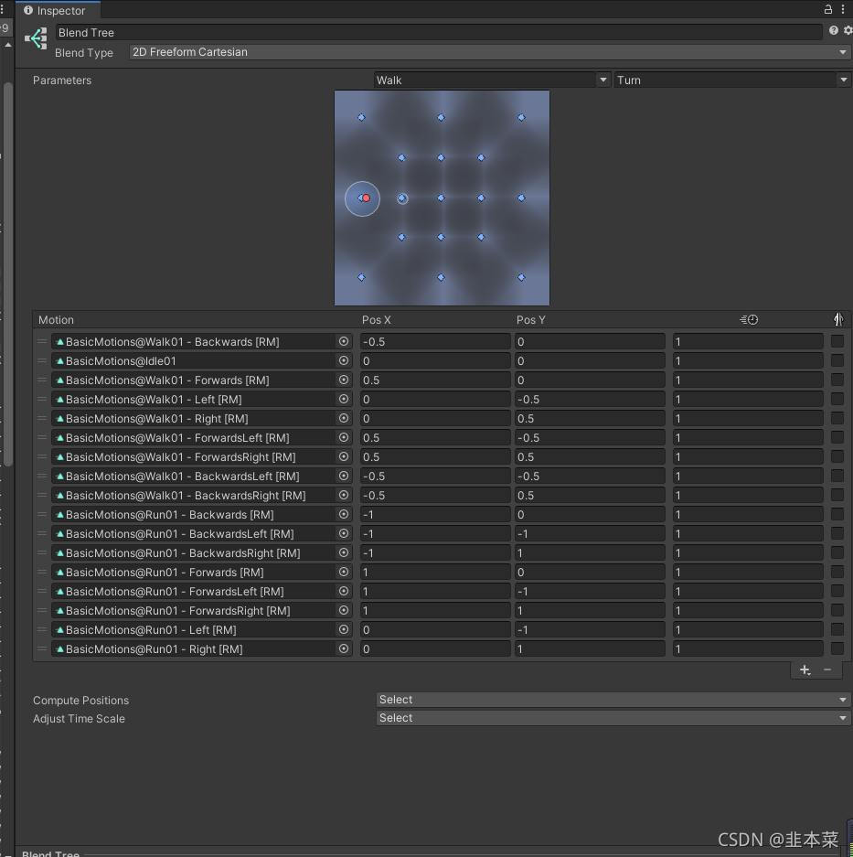Image resolution: width=853 pixels, height=857 pixels.
Task: Open the object picker for BasicMotions@Idle01
Action: click(x=344, y=360)
